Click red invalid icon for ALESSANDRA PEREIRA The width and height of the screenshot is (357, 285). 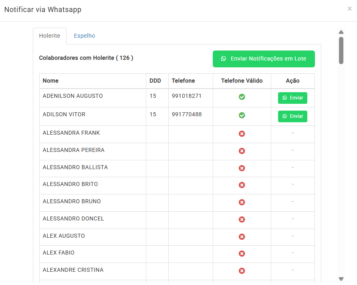tap(242, 151)
